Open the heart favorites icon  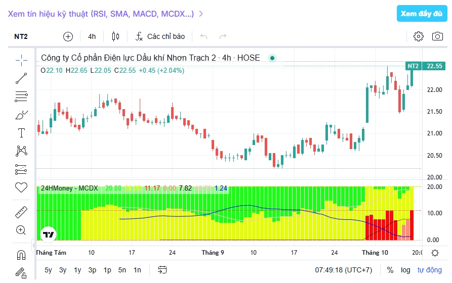point(21,187)
